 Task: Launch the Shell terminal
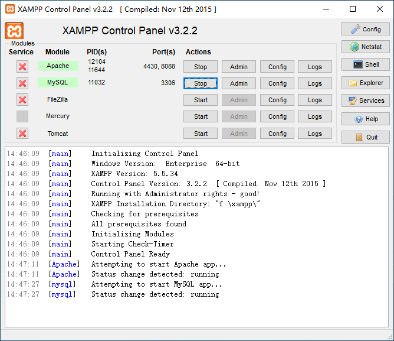[365, 65]
